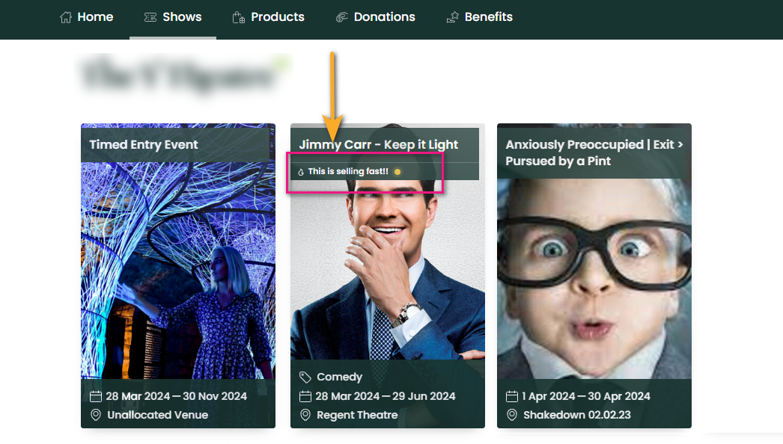Image resolution: width=783 pixels, height=444 pixels.
Task: Click '1 Apr 2024 — 30 Apr 2024' date
Action: [585, 396]
